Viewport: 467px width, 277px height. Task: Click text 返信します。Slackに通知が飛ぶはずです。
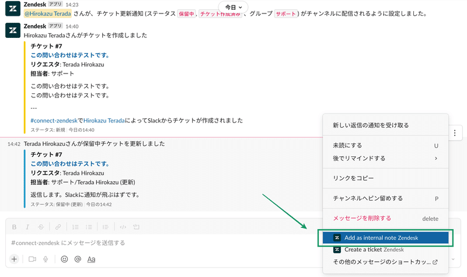[85, 195]
